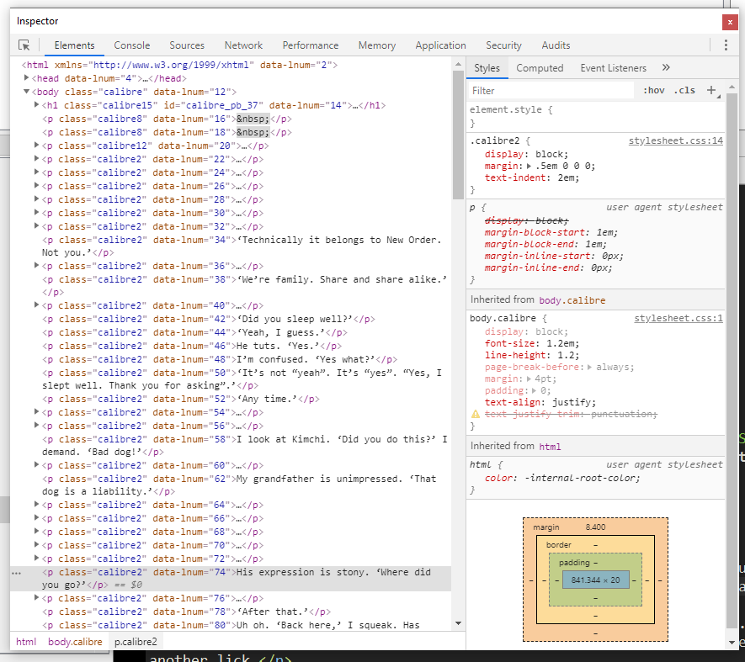This screenshot has width=745, height=662.
Task: Switch to the Console tab
Action: click(131, 45)
